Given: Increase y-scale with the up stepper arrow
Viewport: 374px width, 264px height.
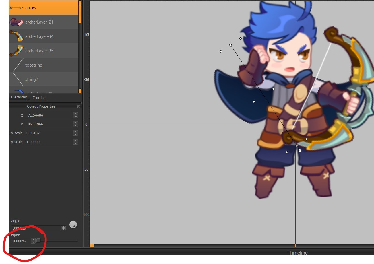Looking at the screenshot, I should [76, 140].
